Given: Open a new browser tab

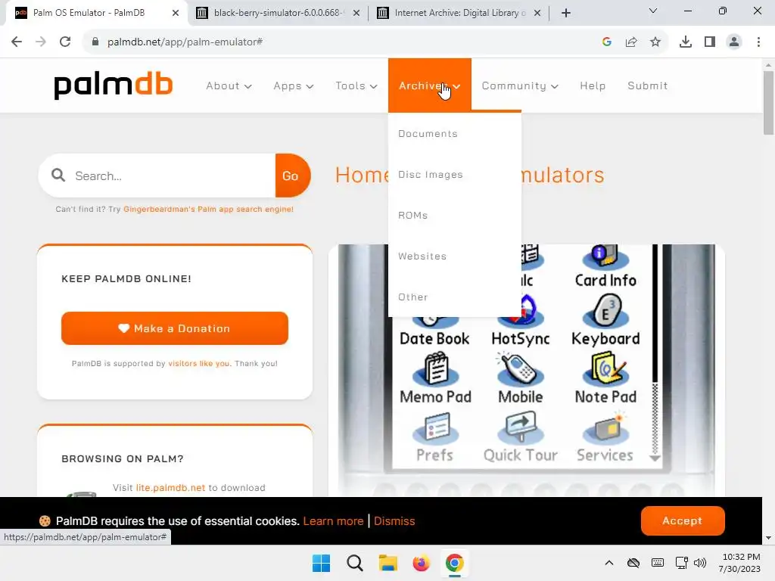Looking at the screenshot, I should pos(566,13).
